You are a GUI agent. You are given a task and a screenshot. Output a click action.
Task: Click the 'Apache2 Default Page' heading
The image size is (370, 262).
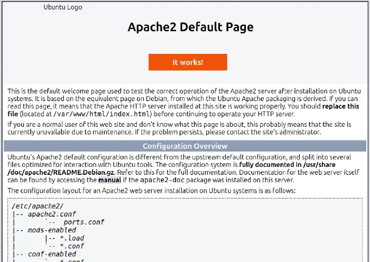191,27
